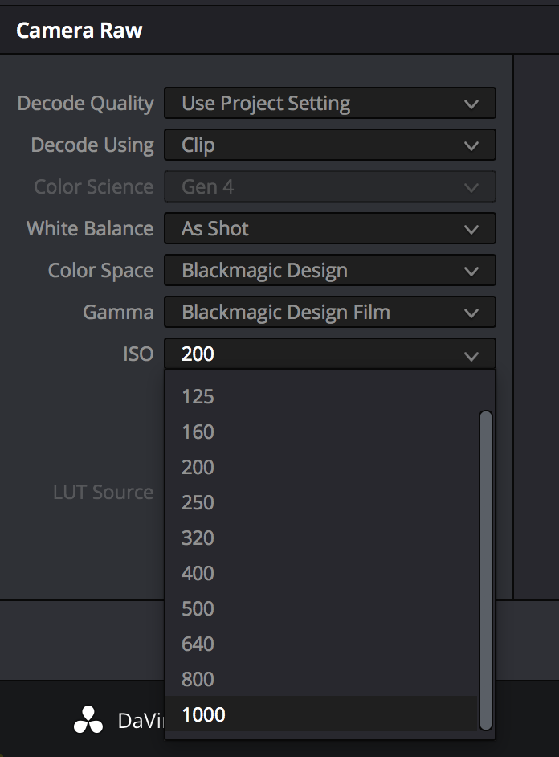Choose the highlighted ISO 1000 option

tap(204, 714)
